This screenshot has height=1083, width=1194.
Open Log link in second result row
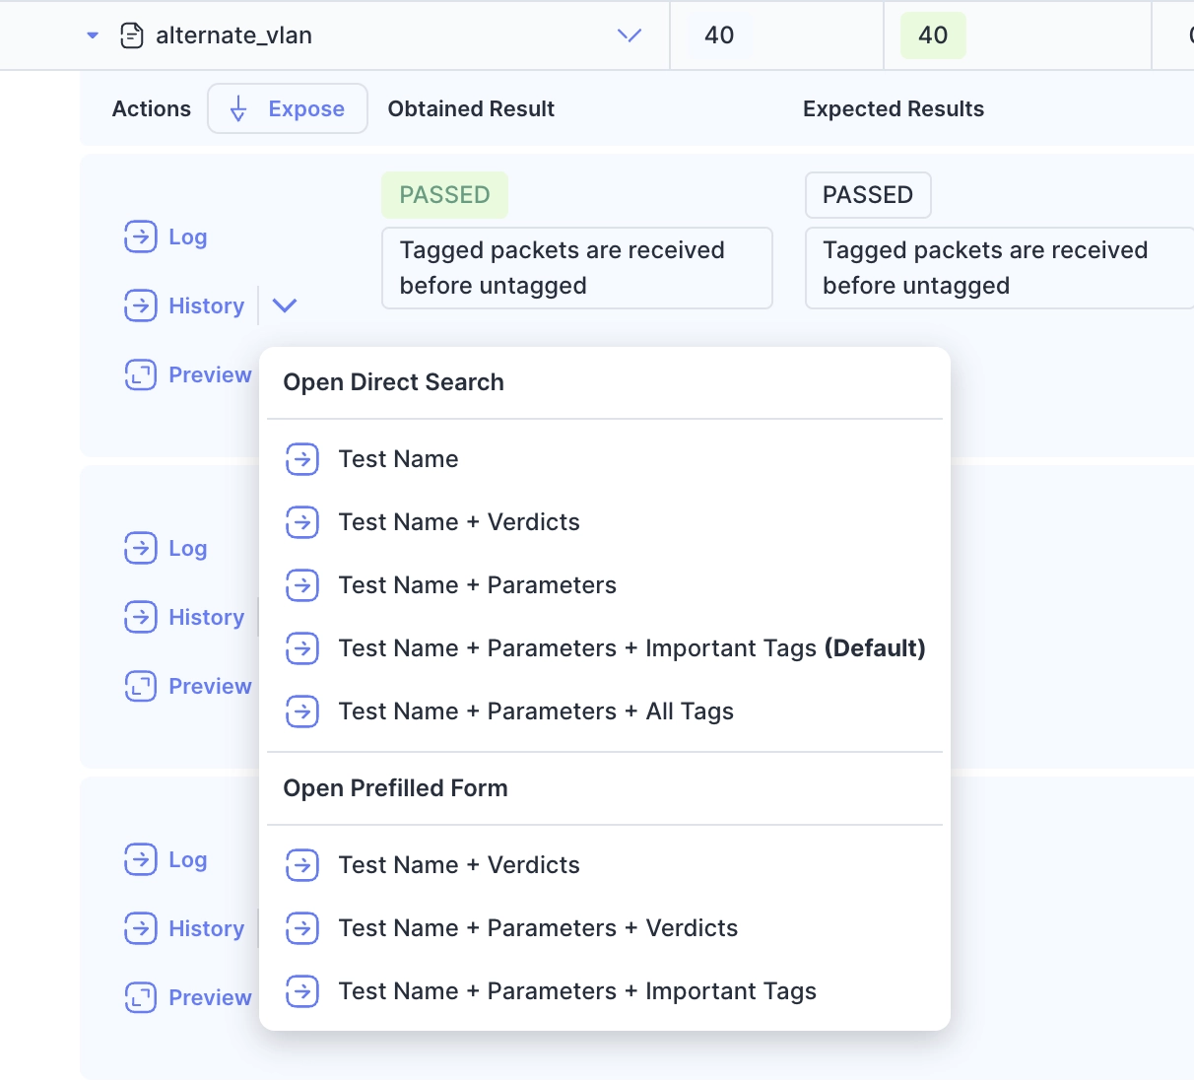click(x=187, y=548)
